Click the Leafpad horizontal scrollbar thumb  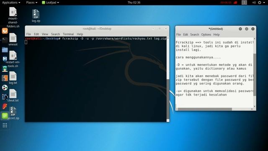tap(205, 109)
